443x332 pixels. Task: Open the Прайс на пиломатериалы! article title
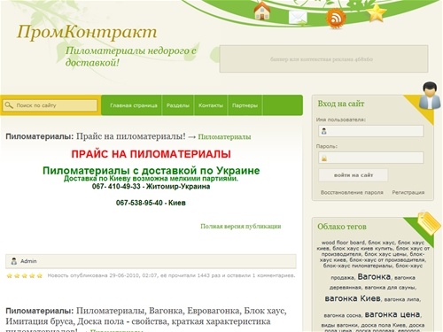click(x=131, y=136)
